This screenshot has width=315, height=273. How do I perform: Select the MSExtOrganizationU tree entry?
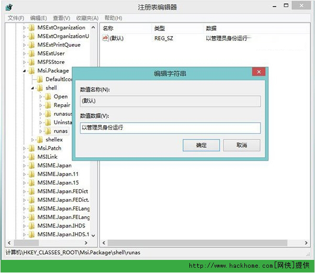click(63, 36)
